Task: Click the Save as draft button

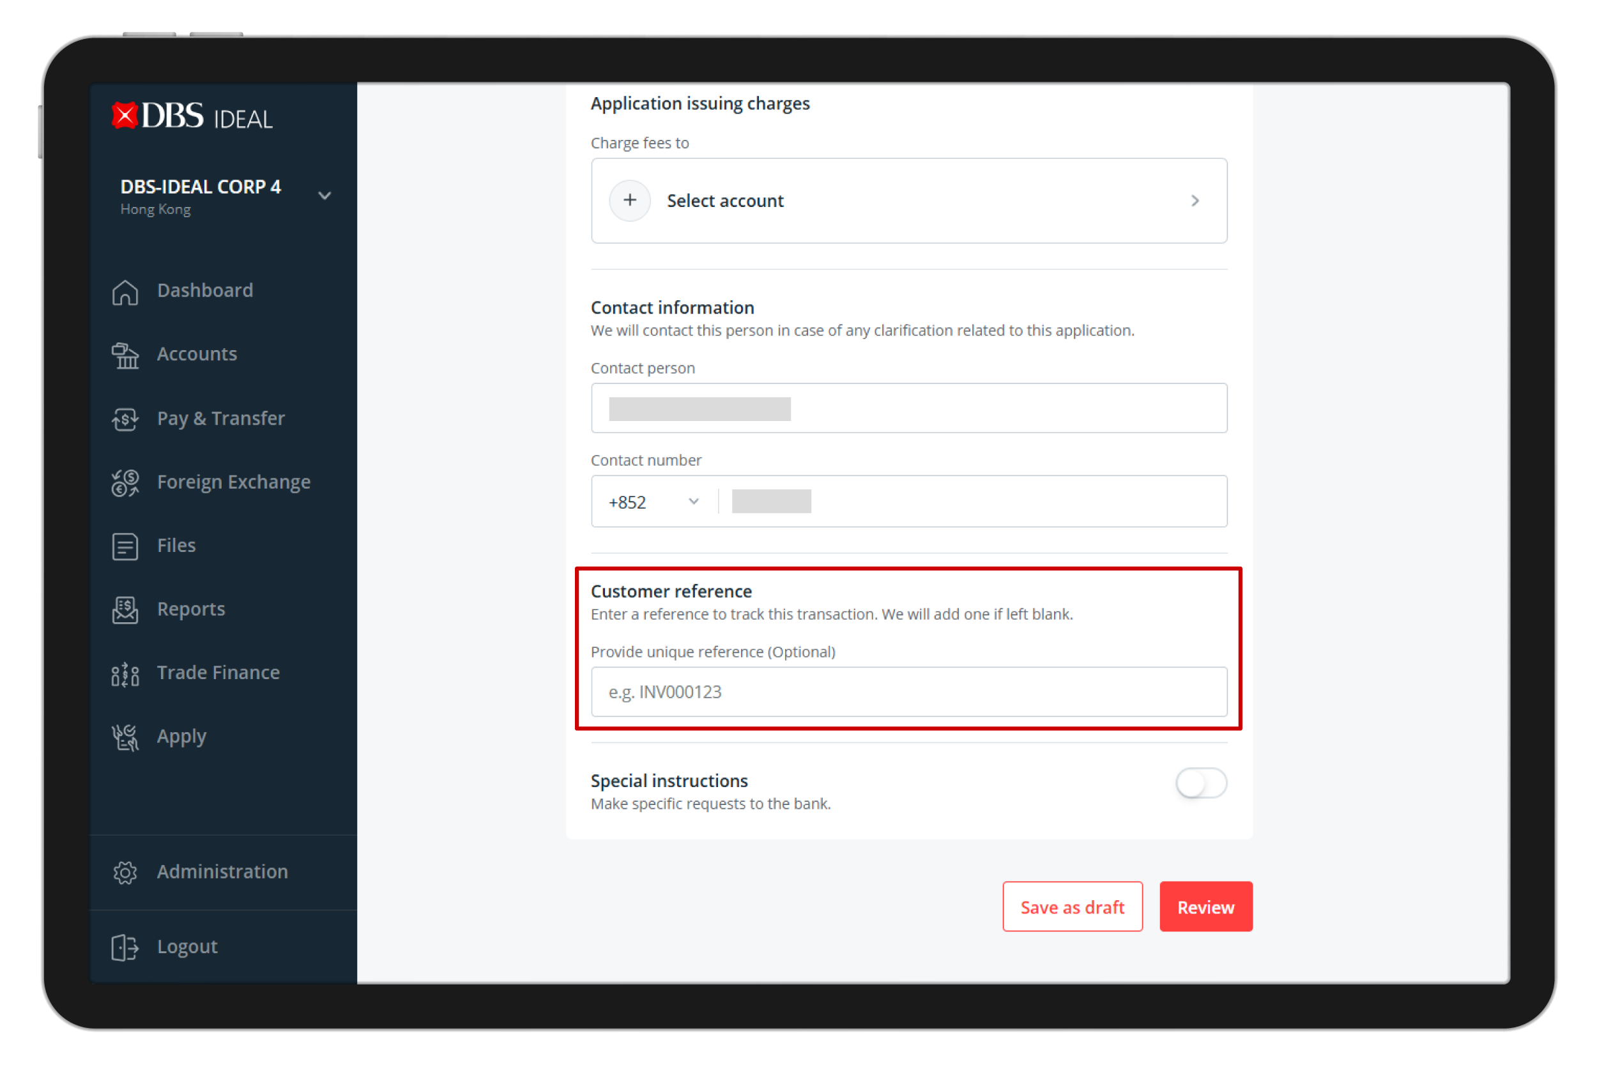Action: click(x=1072, y=907)
